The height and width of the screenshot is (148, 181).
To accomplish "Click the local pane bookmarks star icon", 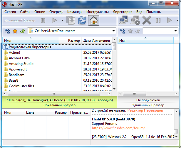I will click(x=15, y=31).
